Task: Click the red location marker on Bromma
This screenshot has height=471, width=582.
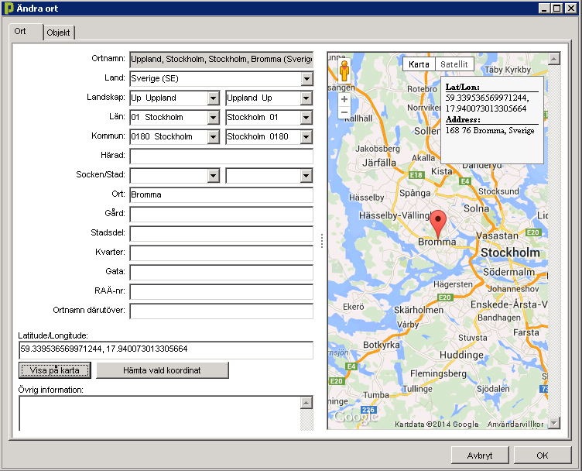Action: coord(438,225)
